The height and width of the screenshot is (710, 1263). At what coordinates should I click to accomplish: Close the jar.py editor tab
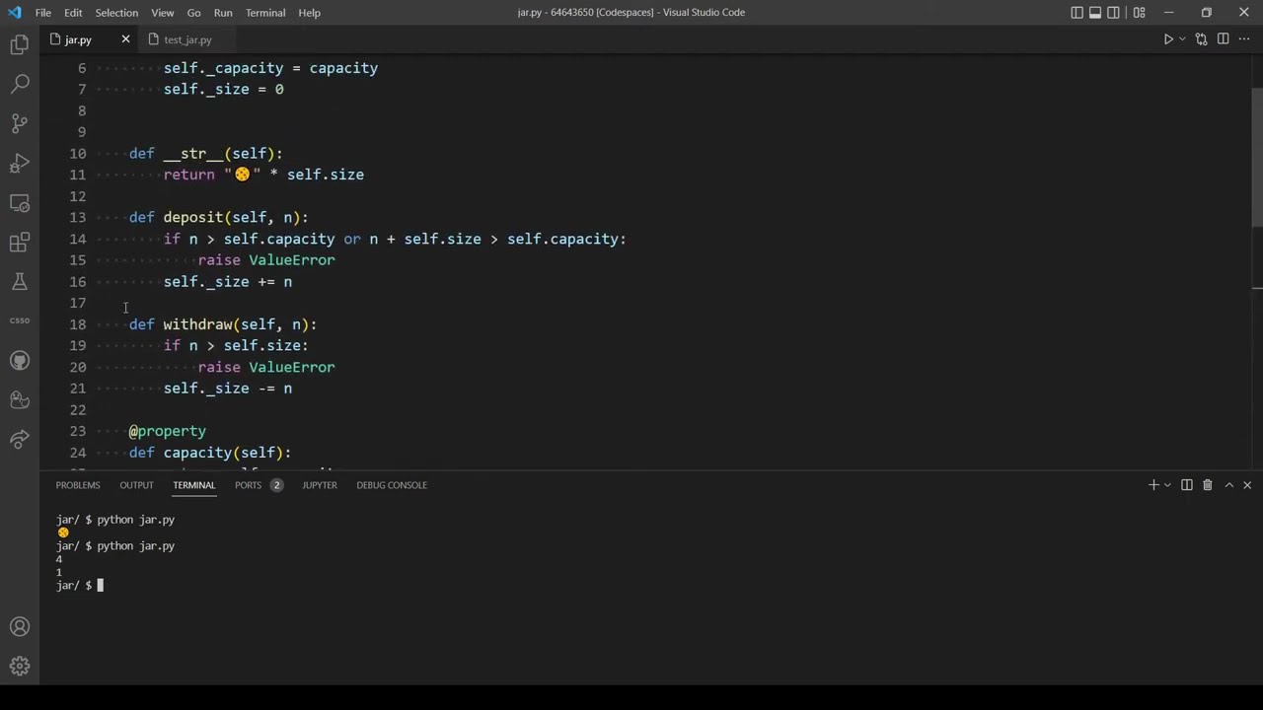[125, 39]
